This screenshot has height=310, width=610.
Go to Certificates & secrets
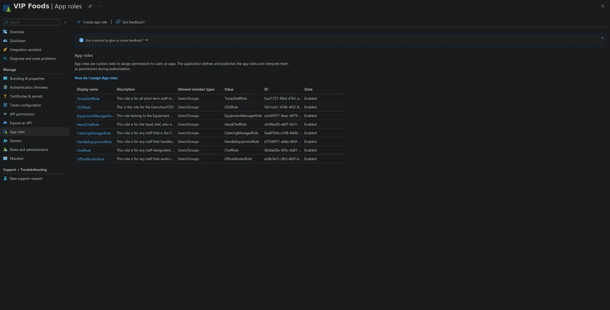[x=26, y=96]
